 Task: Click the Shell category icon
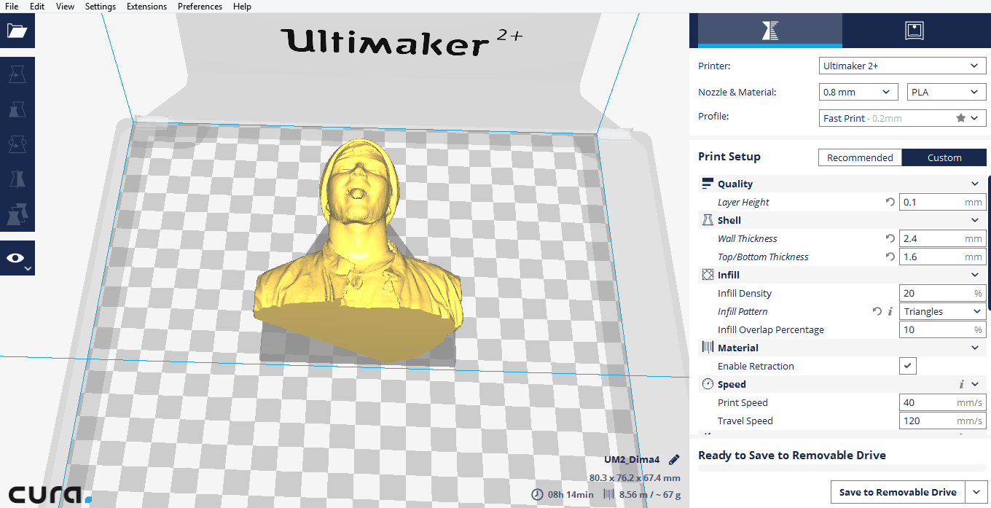pos(707,220)
